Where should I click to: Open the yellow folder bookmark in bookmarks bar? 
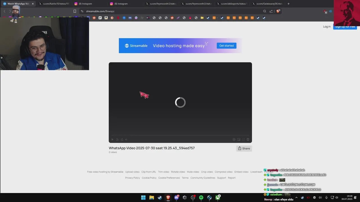coord(202,18)
